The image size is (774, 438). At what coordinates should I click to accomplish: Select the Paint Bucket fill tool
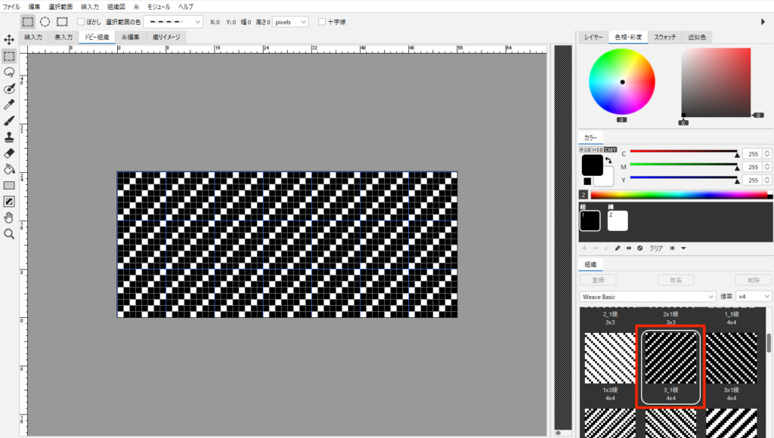coord(9,168)
